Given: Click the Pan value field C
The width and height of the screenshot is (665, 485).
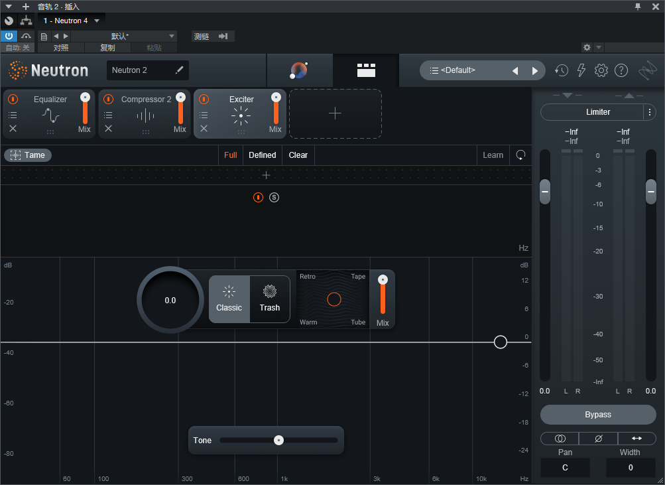Looking at the screenshot, I should tap(565, 468).
